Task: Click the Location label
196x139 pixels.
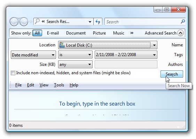Action: 47,45
